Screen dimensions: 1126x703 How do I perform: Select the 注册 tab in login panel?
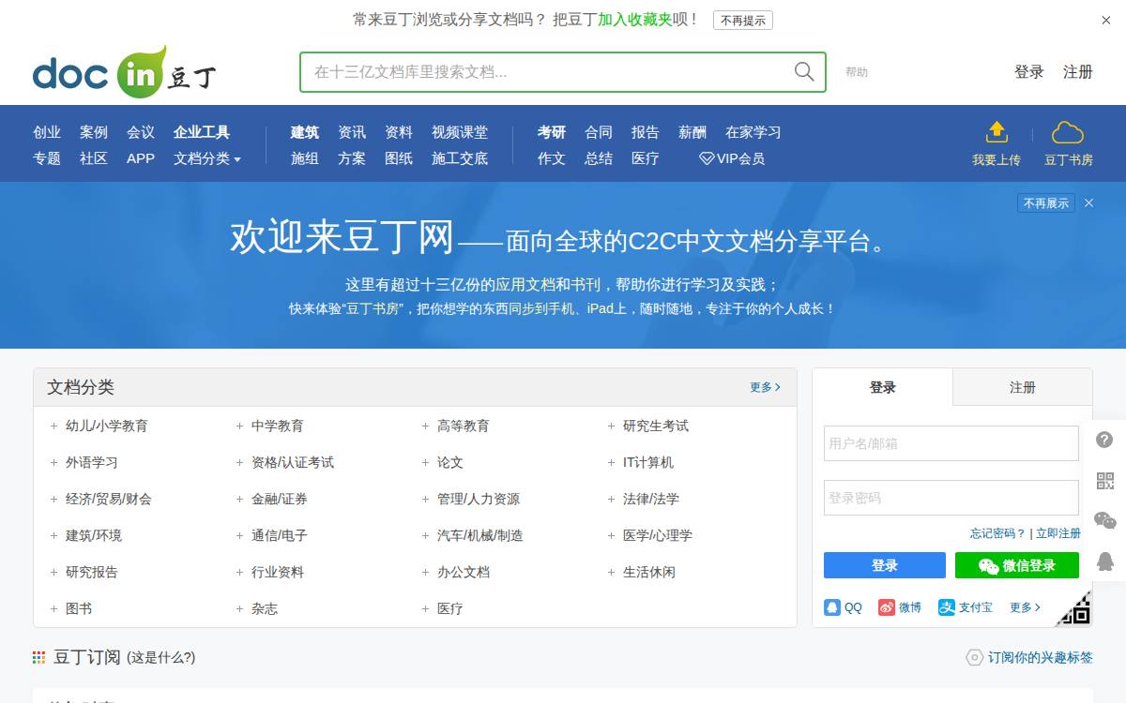pos(1023,387)
